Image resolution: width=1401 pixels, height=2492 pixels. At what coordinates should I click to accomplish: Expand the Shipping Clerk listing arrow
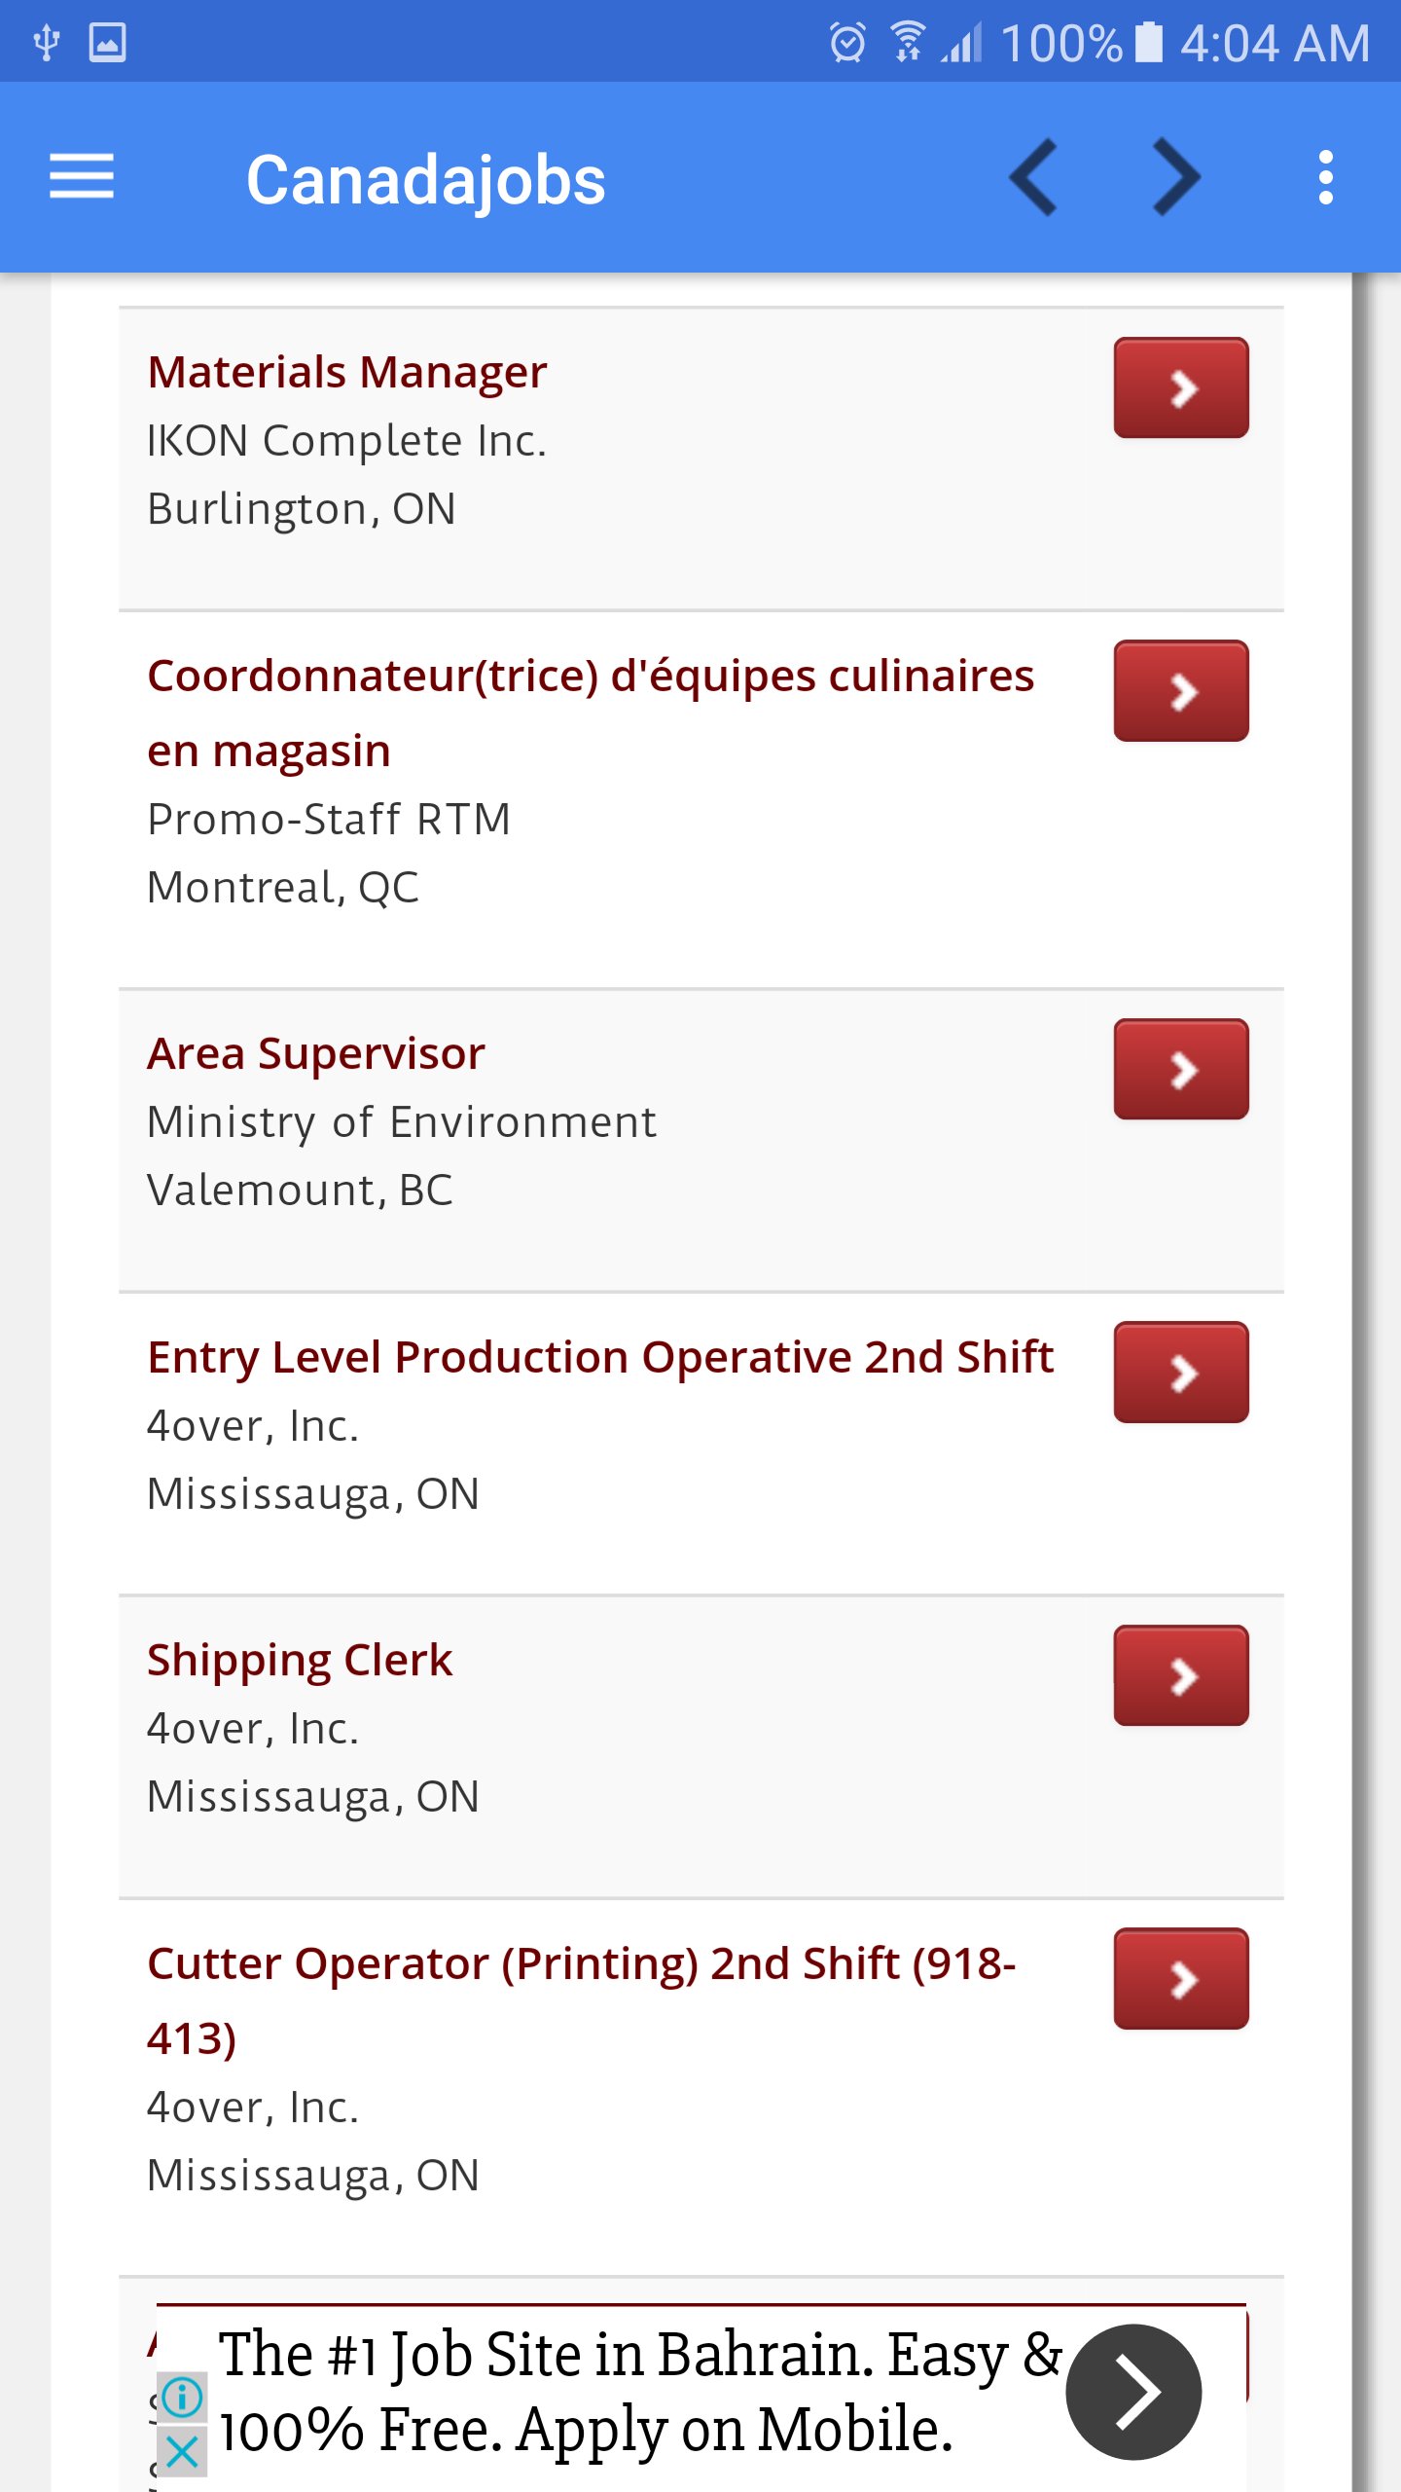tap(1181, 1675)
